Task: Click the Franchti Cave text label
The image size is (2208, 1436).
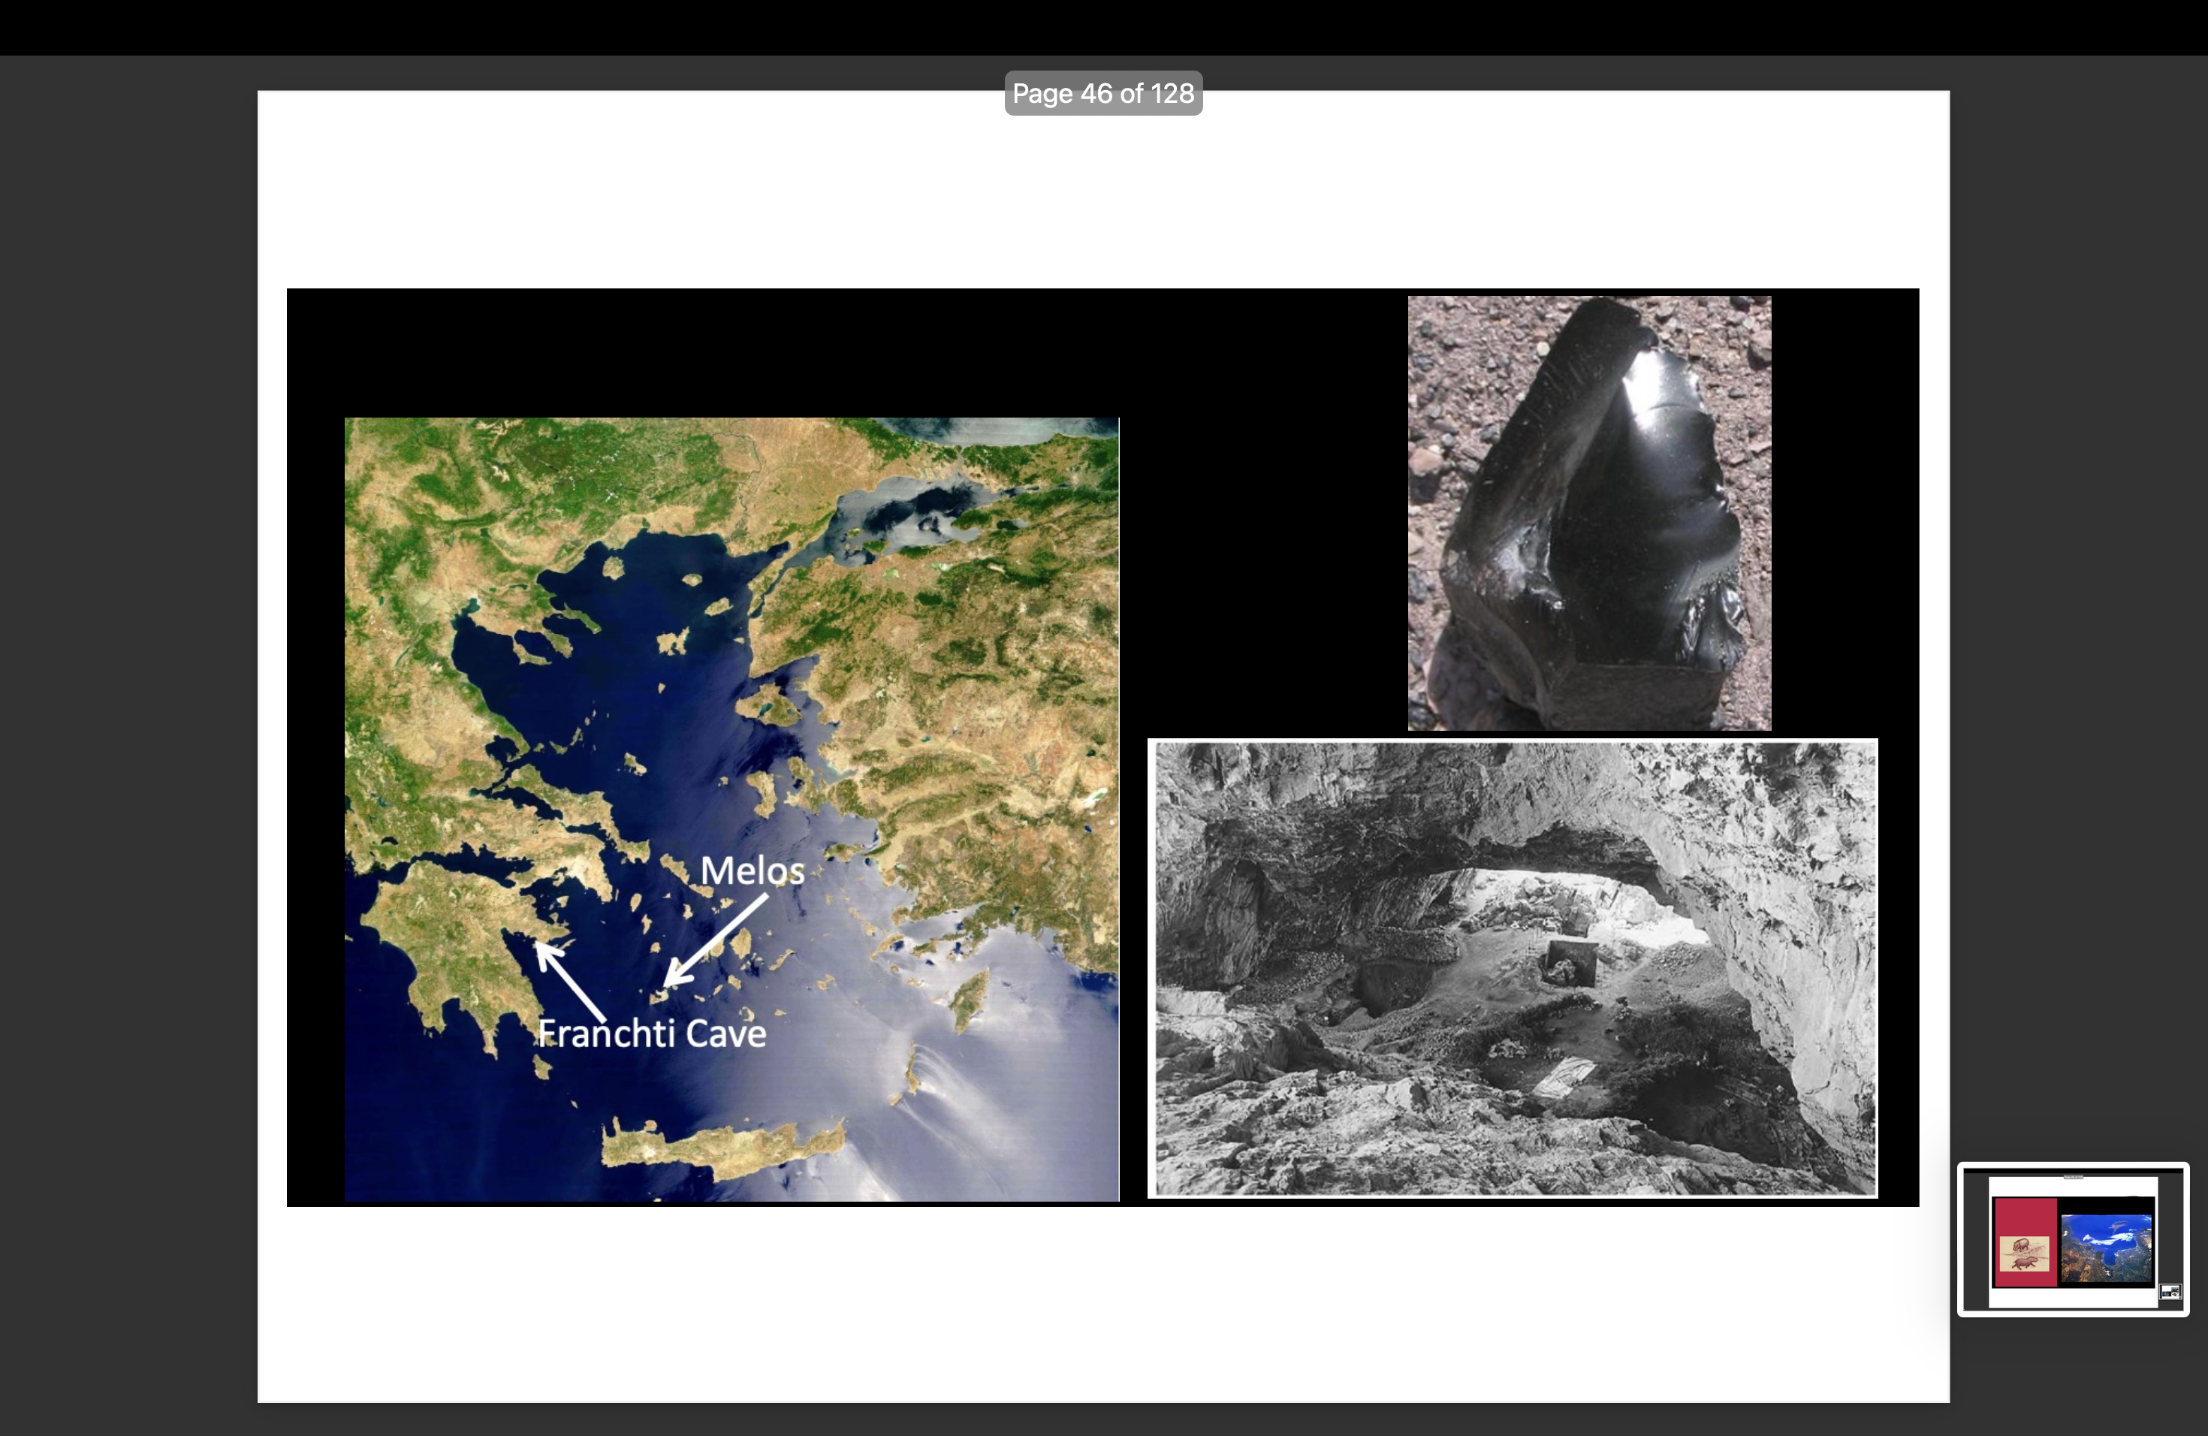Action: pyautogui.click(x=652, y=1033)
